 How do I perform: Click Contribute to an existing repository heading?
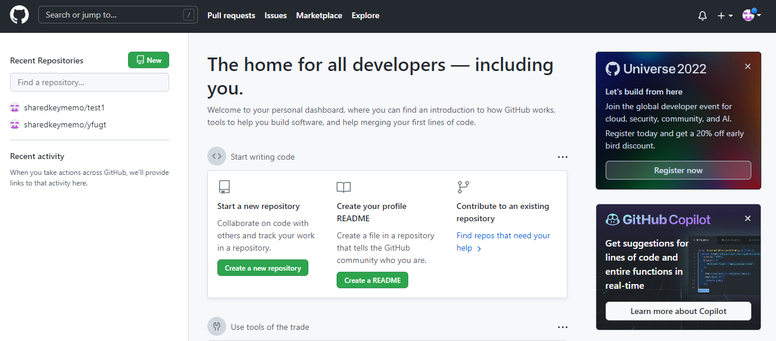503,212
